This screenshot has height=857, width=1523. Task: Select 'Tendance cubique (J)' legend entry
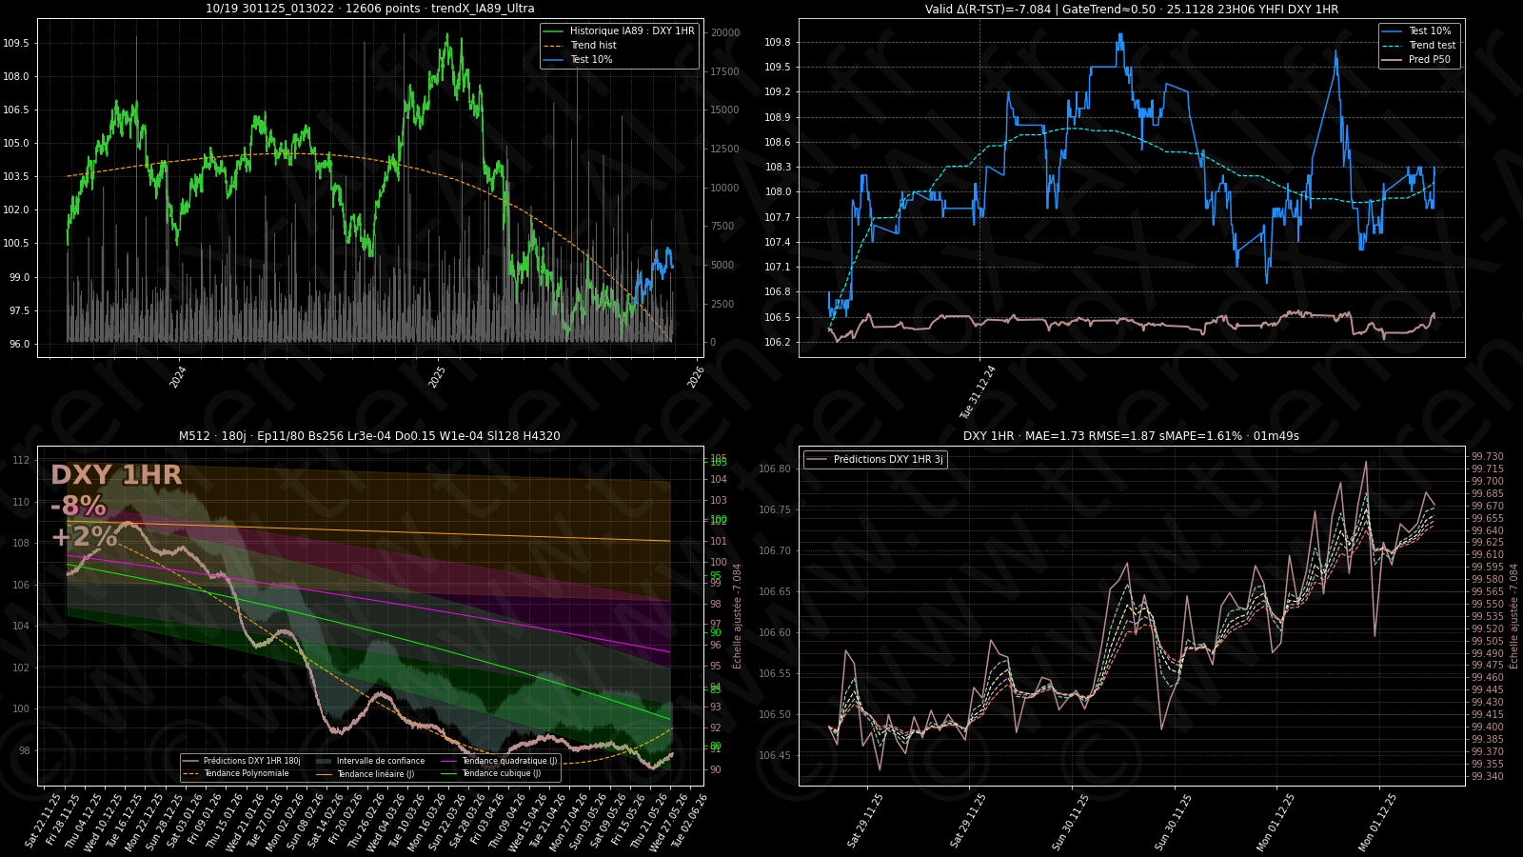click(501, 774)
